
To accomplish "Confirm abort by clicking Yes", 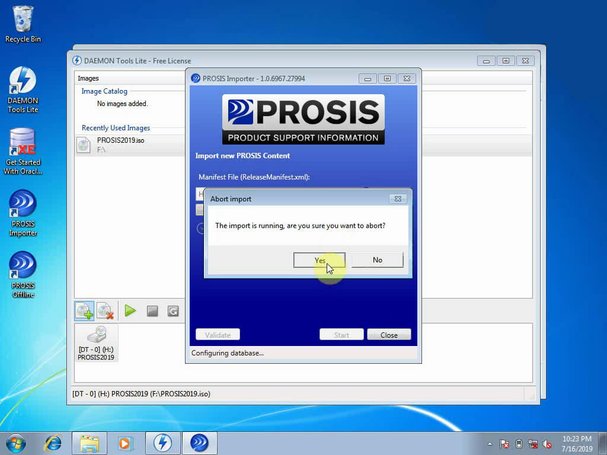I will click(320, 260).
